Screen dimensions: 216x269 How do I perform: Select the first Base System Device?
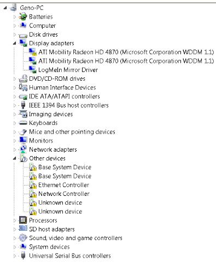click(x=65, y=167)
